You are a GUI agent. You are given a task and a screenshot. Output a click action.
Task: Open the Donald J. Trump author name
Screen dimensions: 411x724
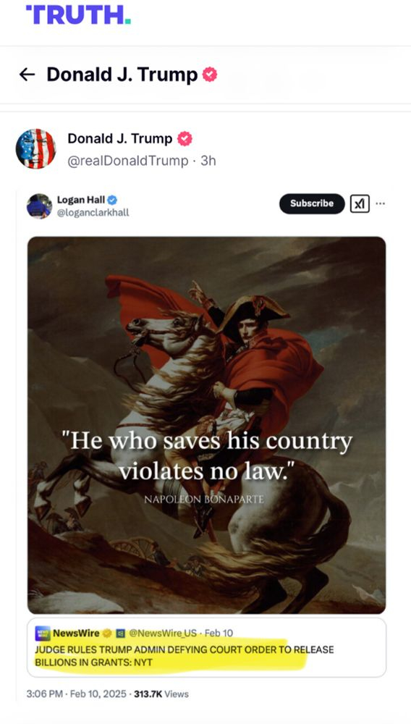(120, 138)
